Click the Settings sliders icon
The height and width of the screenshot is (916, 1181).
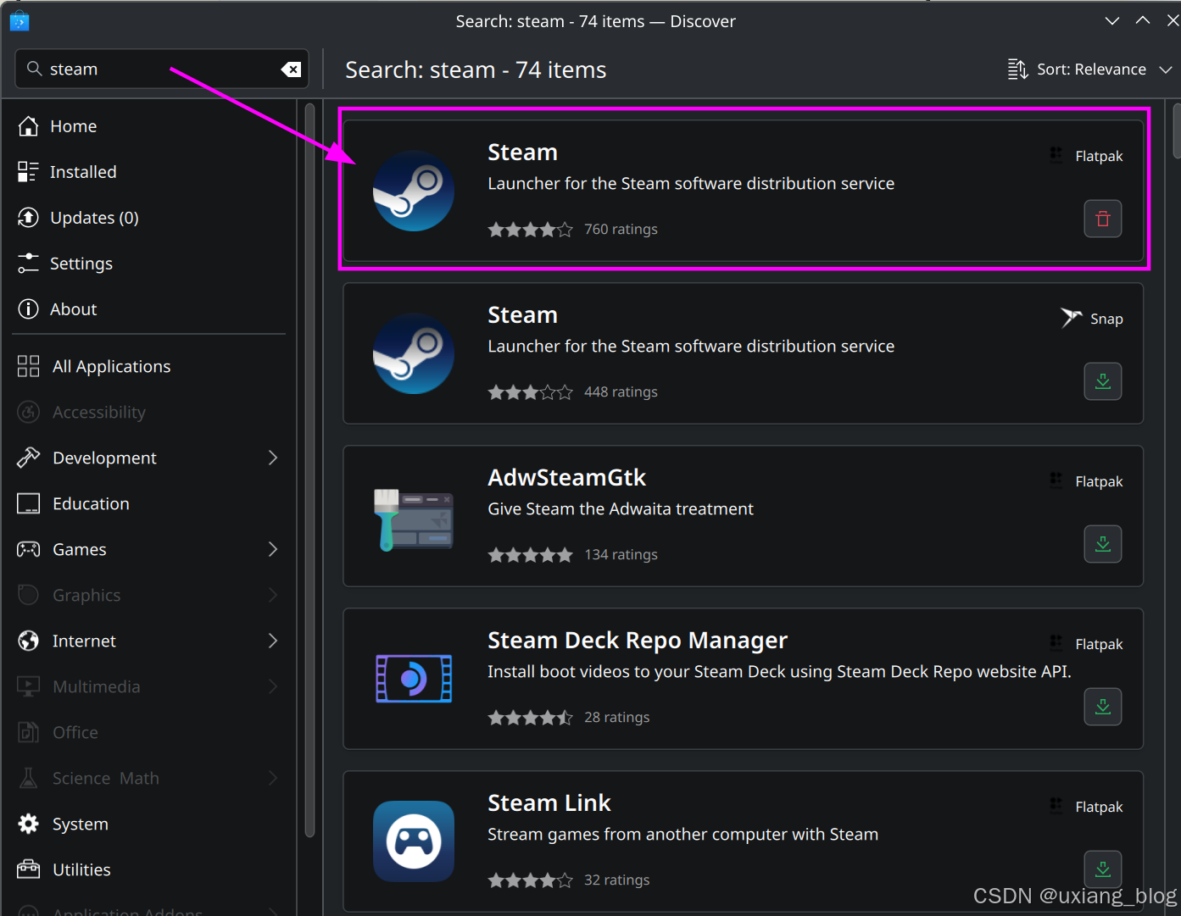pyautogui.click(x=28, y=264)
